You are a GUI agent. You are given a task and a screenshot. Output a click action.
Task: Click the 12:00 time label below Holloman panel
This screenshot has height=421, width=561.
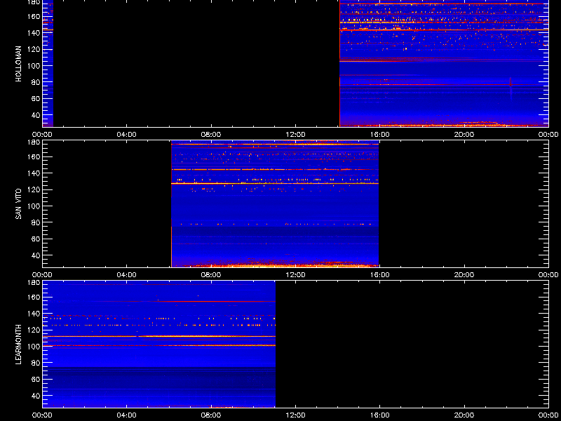pyautogui.click(x=295, y=135)
